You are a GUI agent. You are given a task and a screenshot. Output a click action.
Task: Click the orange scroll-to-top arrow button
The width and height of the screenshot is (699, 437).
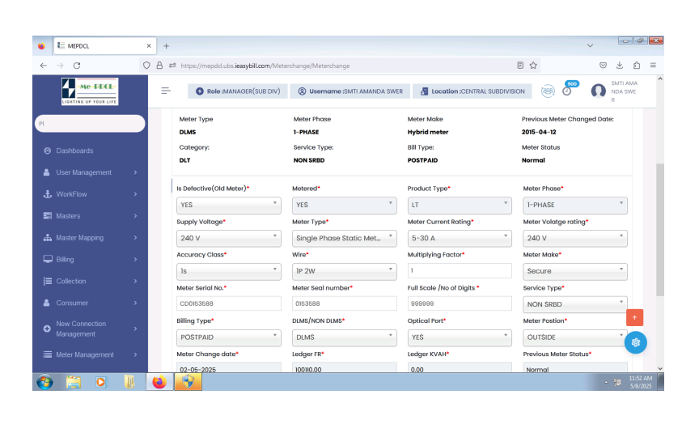[x=634, y=317]
